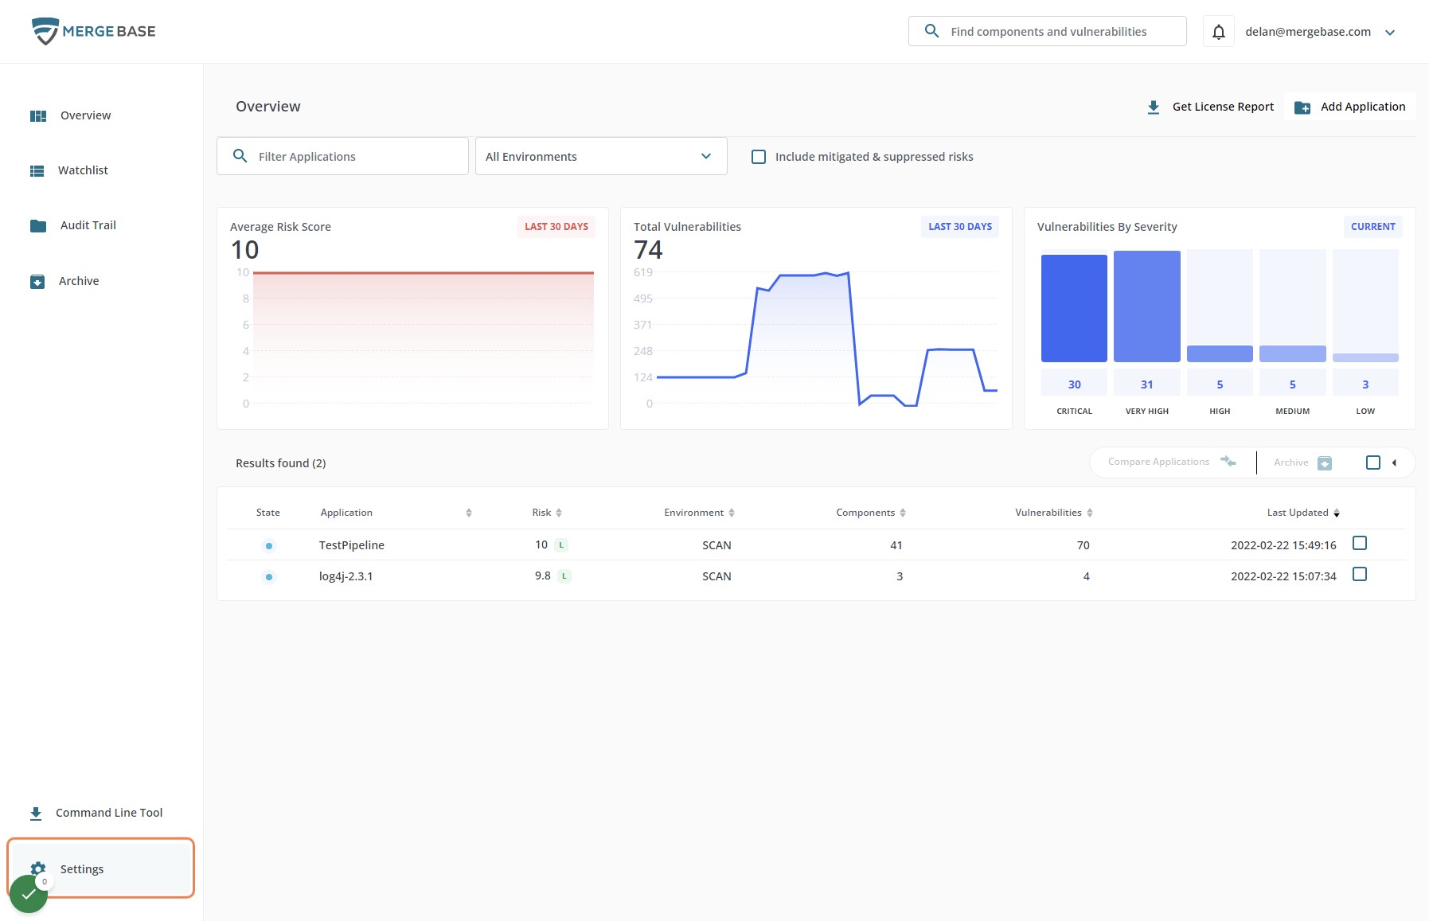Focus Find components and vulnerabilities search
Screen dimensions: 1429x921
1048,31
